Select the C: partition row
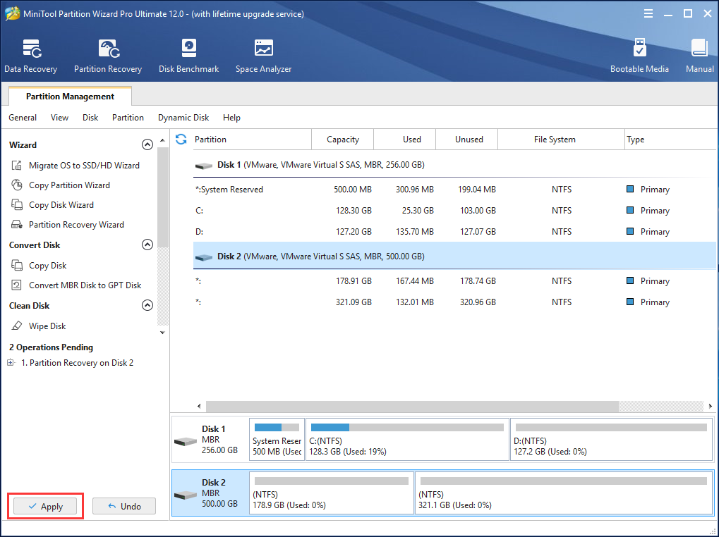This screenshot has width=719, height=537. point(454,211)
